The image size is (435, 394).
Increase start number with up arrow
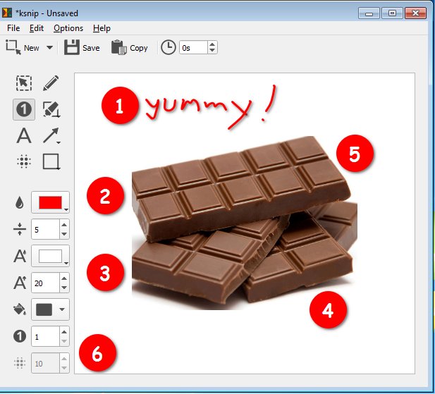(x=64, y=332)
